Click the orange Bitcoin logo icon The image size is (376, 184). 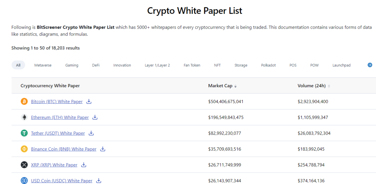[24, 102]
